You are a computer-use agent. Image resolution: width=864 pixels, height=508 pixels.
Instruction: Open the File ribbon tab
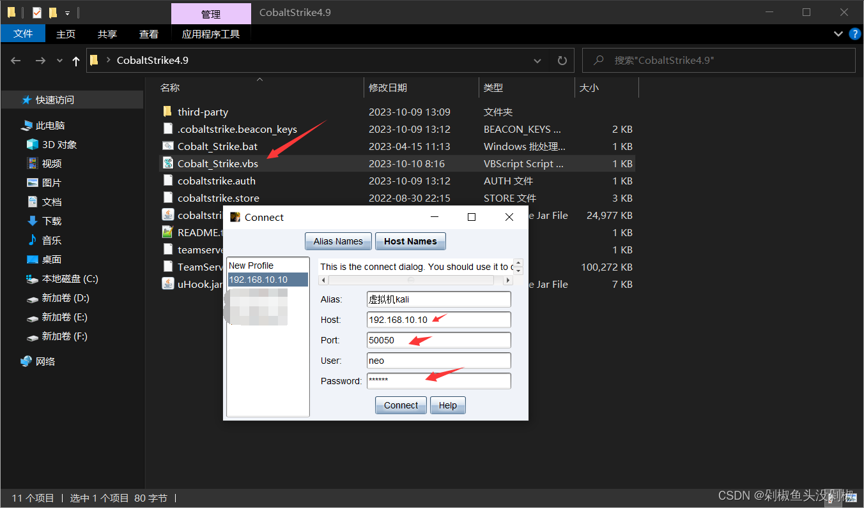coord(23,34)
